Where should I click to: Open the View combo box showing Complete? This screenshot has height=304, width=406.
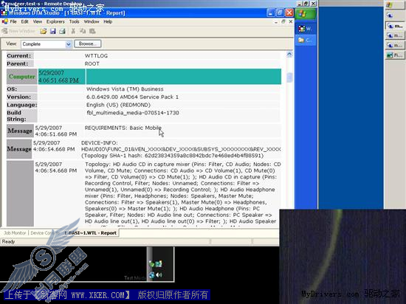point(47,44)
